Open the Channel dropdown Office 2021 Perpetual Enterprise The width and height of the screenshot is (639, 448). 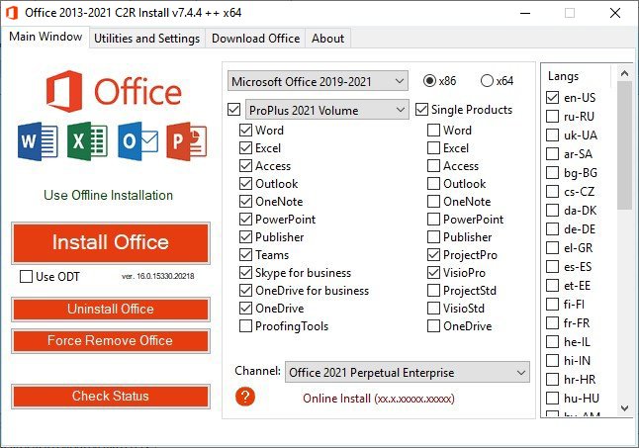[x=408, y=372]
